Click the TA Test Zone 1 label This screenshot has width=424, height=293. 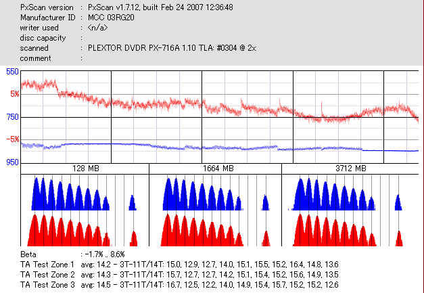(x=47, y=265)
